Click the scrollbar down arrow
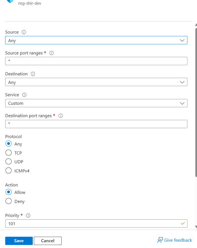The image size is (197, 248). tap(196, 227)
